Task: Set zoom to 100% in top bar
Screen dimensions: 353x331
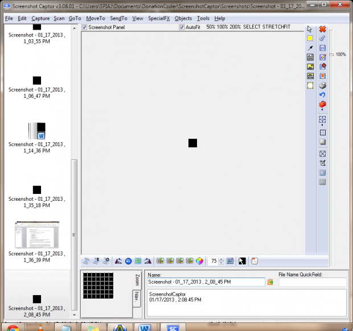Action: click(x=223, y=27)
